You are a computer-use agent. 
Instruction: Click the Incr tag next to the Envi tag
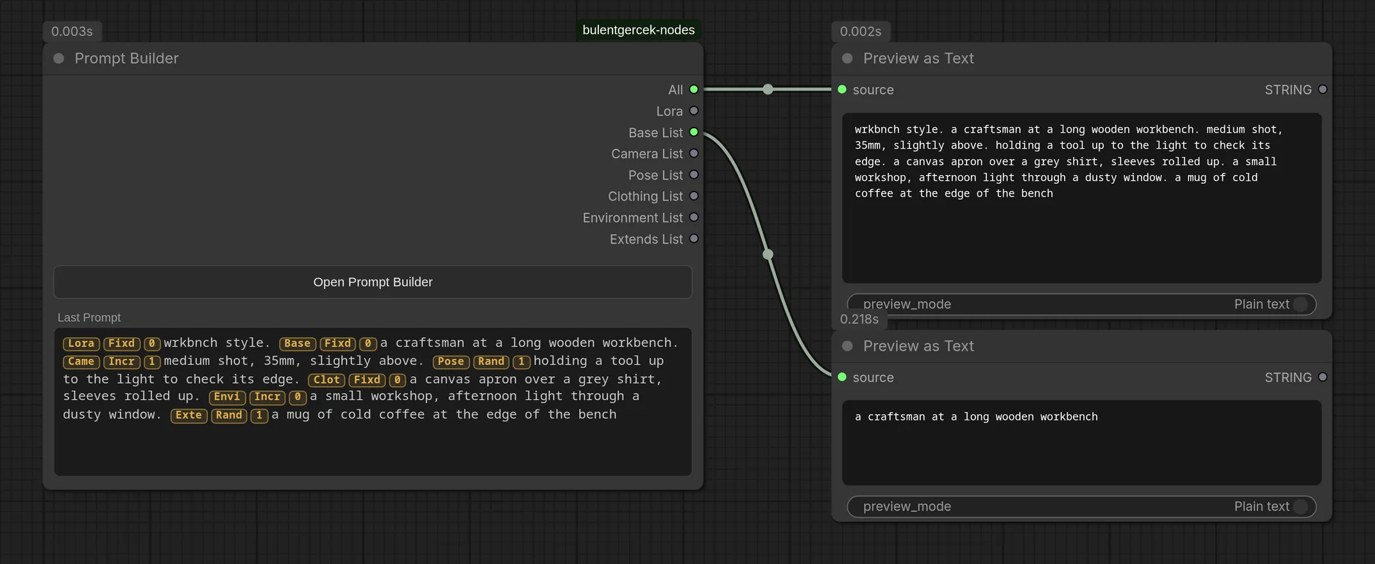point(267,397)
